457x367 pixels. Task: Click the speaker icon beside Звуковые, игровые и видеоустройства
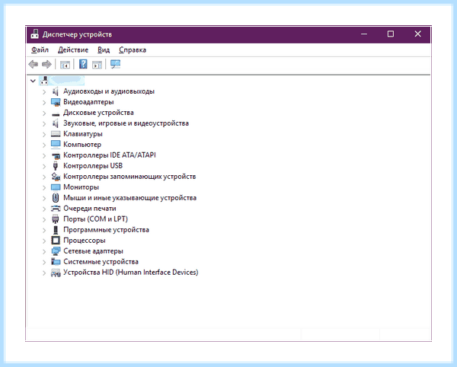click(x=56, y=123)
